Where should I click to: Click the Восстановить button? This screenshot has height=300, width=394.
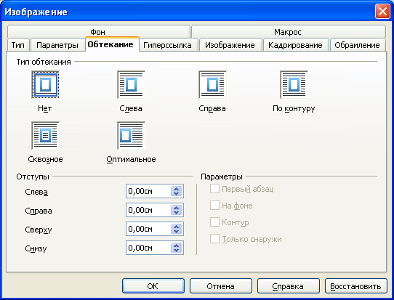click(x=355, y=286)
